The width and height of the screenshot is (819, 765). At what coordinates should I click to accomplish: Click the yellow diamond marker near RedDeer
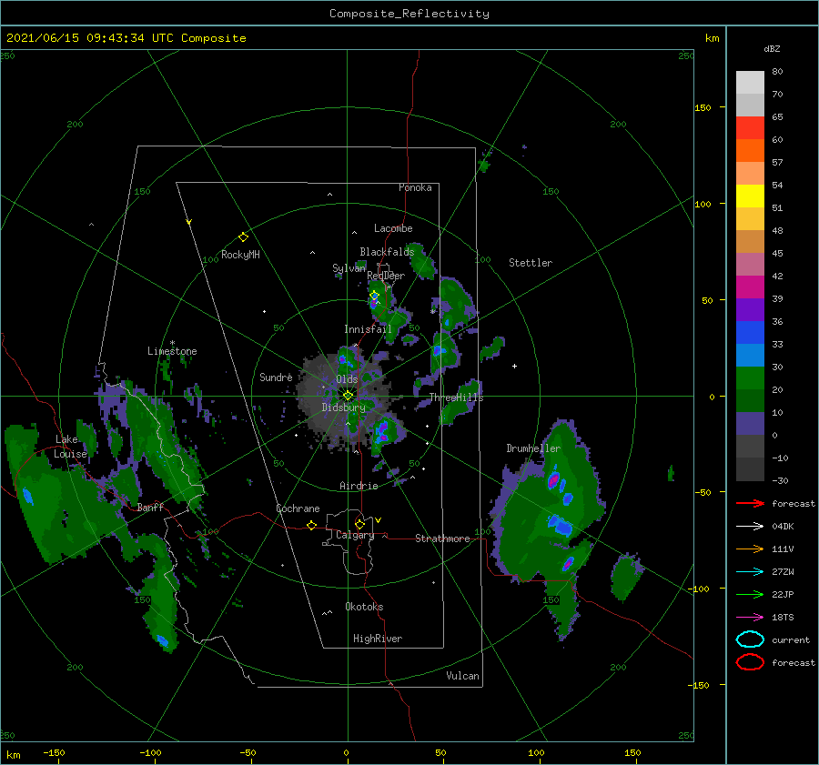click(374, 296)
